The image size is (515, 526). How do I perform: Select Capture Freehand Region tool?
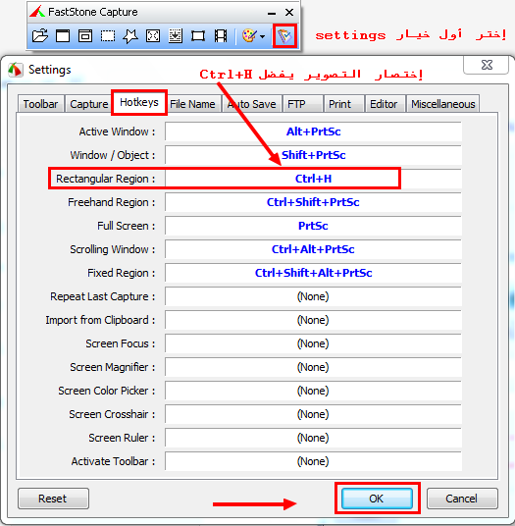point(130,36)
